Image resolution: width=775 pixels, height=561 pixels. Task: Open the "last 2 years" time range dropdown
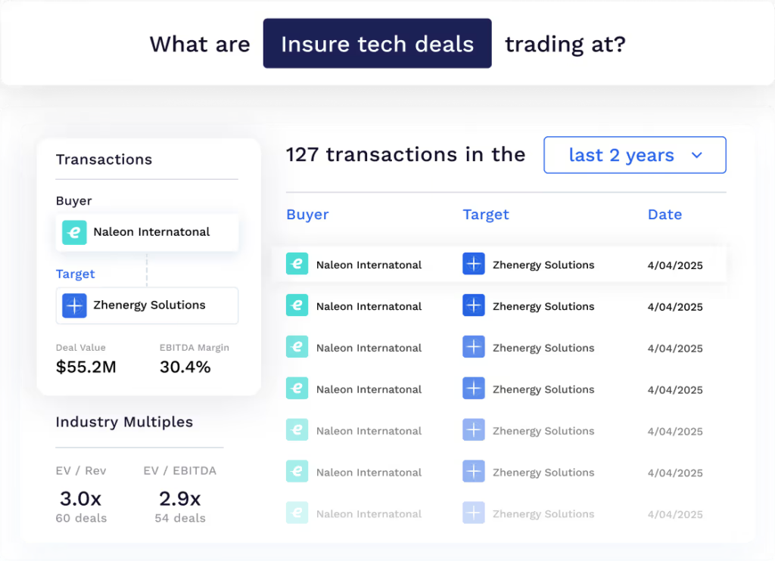(634, 154)
